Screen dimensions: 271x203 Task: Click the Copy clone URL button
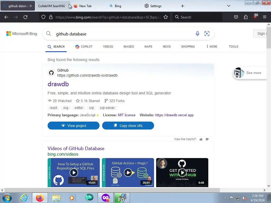(128, 126)
